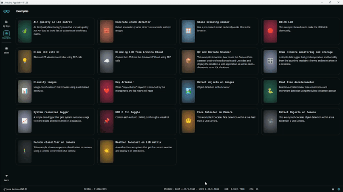
Task: Click the pushpin UNO Q Pin Toggle icon
Action: tap(107, 121)
